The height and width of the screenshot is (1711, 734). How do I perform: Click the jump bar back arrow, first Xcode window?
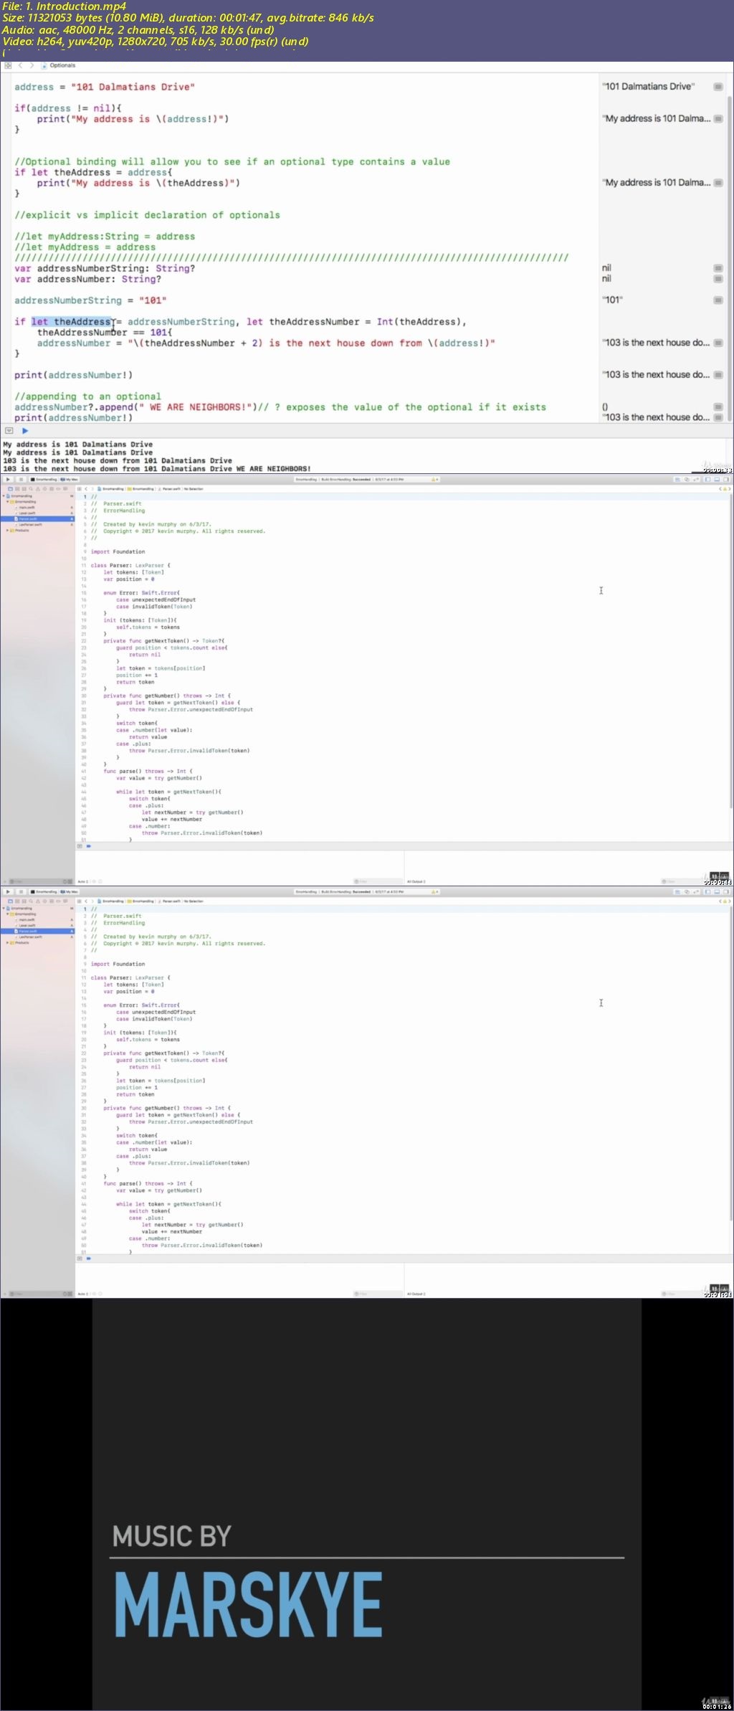tap(86, 489)
